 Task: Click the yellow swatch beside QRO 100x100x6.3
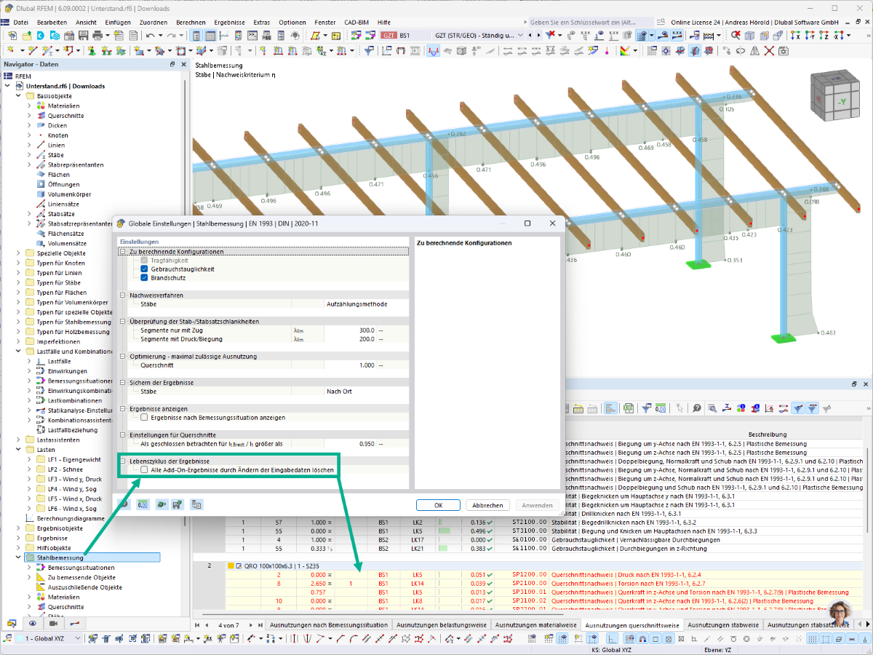[230, 565]
